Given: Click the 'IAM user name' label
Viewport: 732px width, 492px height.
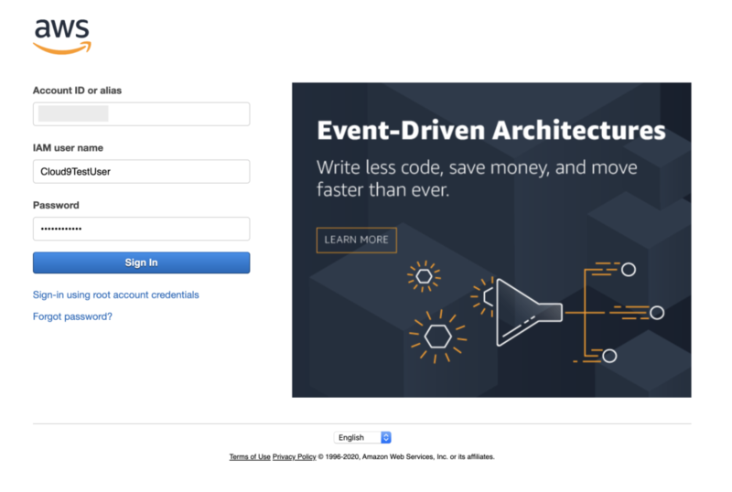Looking at the screenshot, I should tap(68, 148).
